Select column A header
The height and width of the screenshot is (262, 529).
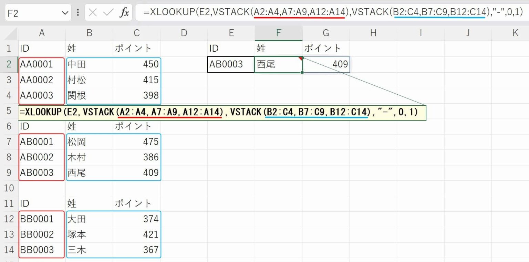(x=42, y=33)
